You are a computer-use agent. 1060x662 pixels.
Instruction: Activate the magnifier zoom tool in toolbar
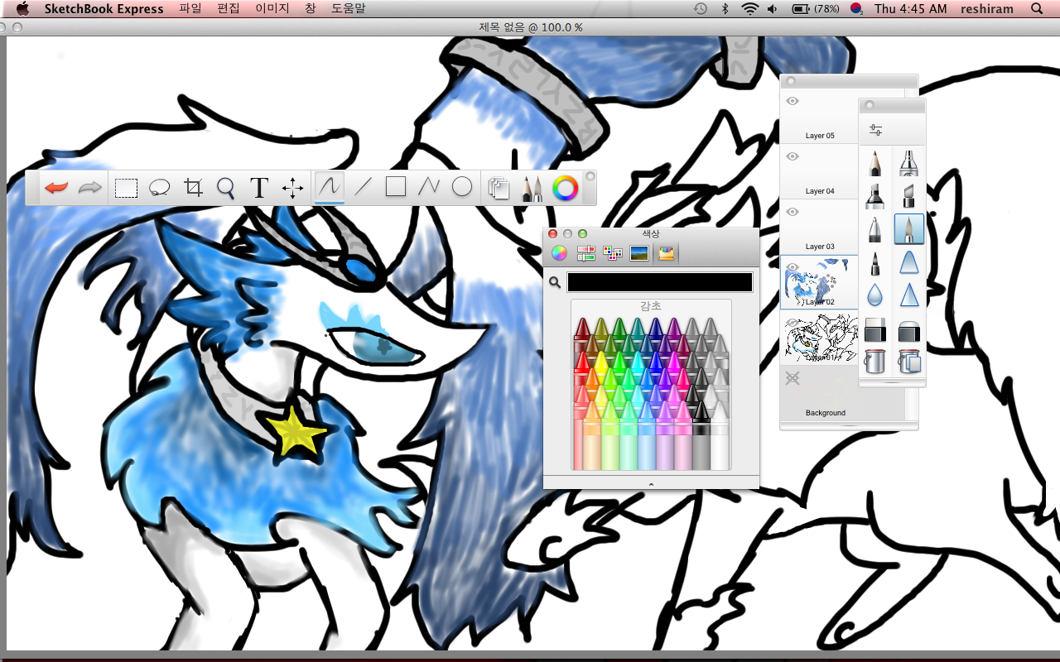(226, 189)
